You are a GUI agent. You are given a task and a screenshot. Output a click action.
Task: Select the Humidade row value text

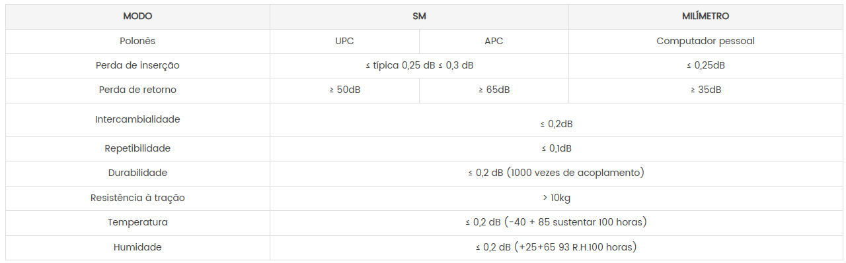556,247
